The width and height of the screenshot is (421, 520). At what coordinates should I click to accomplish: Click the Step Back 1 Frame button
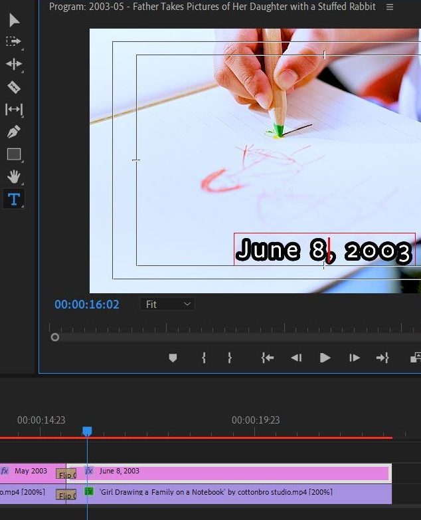point(296,358)
